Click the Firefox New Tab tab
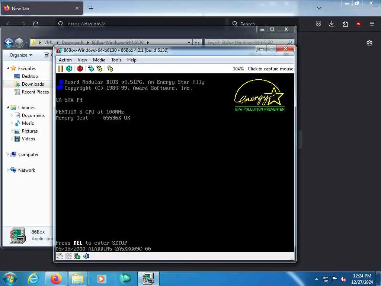Screen dimensions: 381x286 click(42, 8)
